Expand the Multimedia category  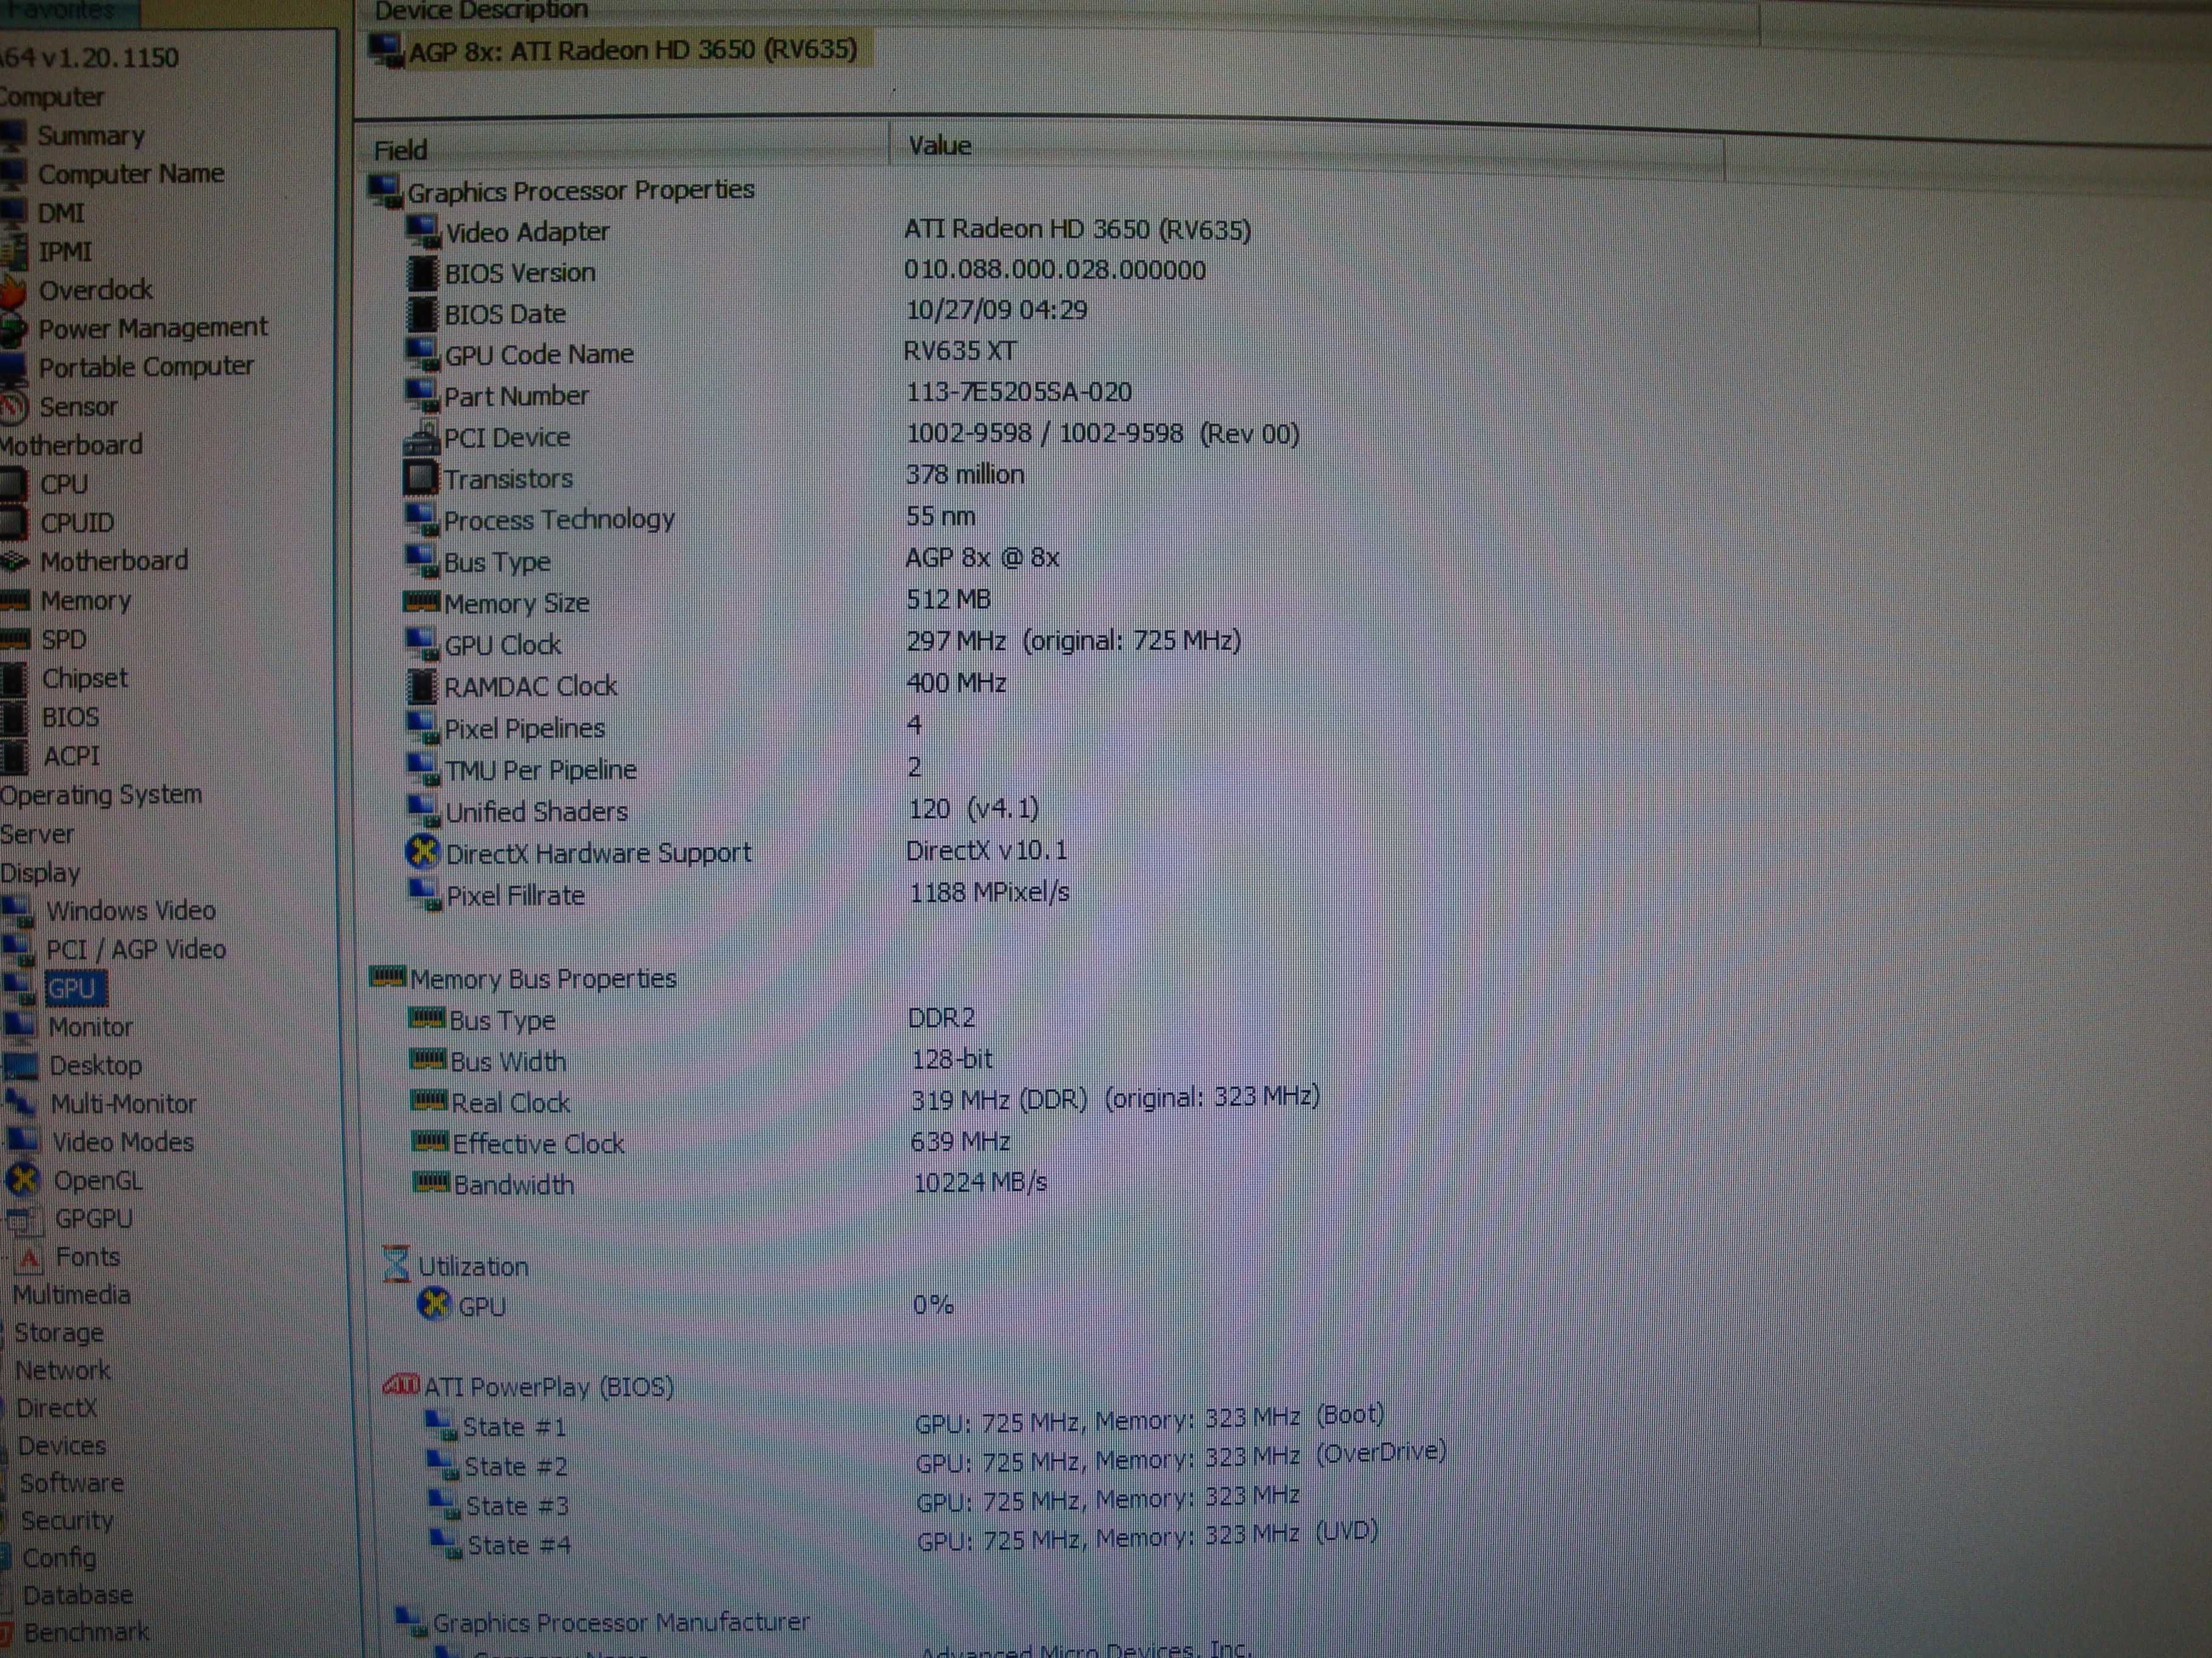coord(71,1294)
